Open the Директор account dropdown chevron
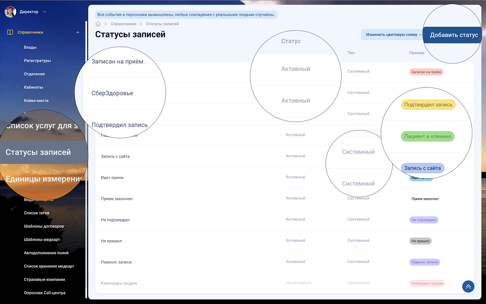 [45, 12]
